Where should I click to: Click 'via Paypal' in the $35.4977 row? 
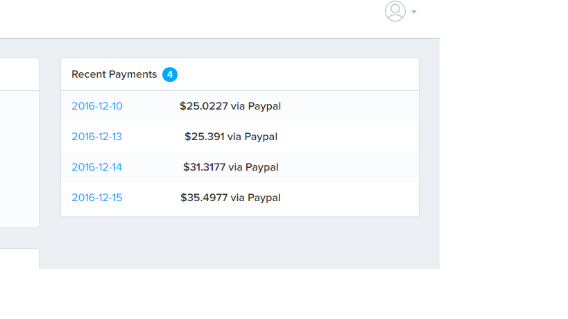[255, 198]
